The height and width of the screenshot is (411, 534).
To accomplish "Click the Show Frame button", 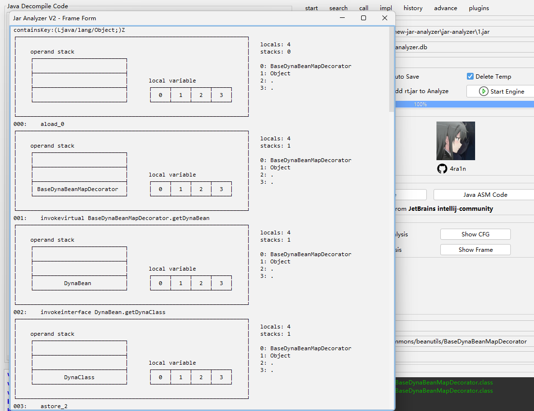I will (476, 249).
